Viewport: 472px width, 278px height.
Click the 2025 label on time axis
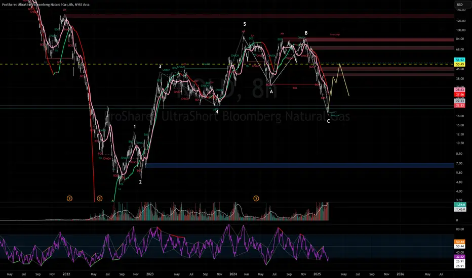pyautogui.click(x=317, y=274)
